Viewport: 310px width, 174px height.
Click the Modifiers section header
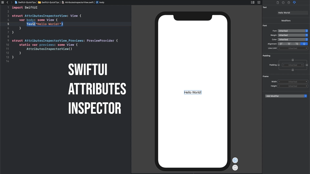pyautogui.click(x=286, y=21)
